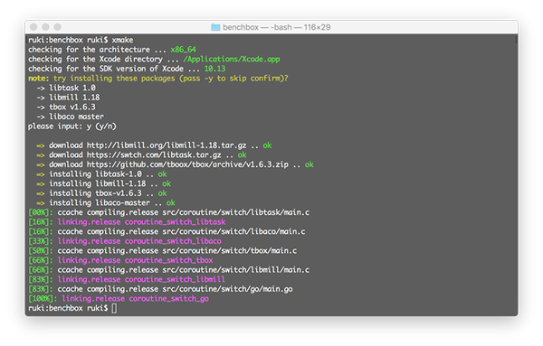Minimize the terminal with the middle traffic light
The width and height of the screenshot is (543, 346).
pos(45,27)
